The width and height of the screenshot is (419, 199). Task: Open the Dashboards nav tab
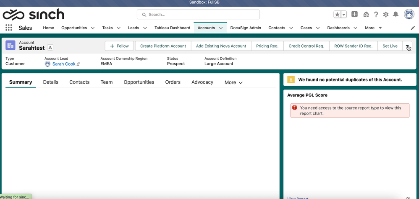[x=338, y=28]
